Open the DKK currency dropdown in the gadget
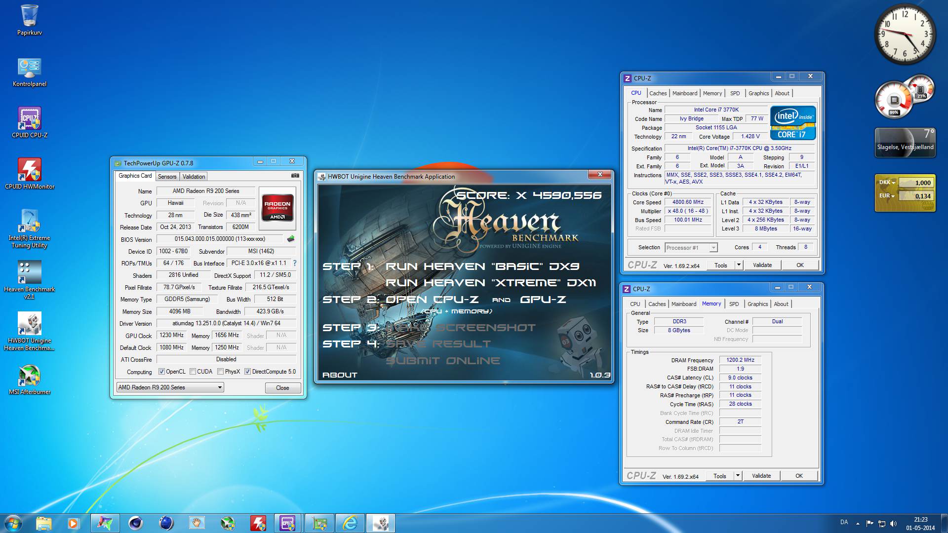Image resolution: width=948 pixels, height=533 pixels. tap(887, 183)
